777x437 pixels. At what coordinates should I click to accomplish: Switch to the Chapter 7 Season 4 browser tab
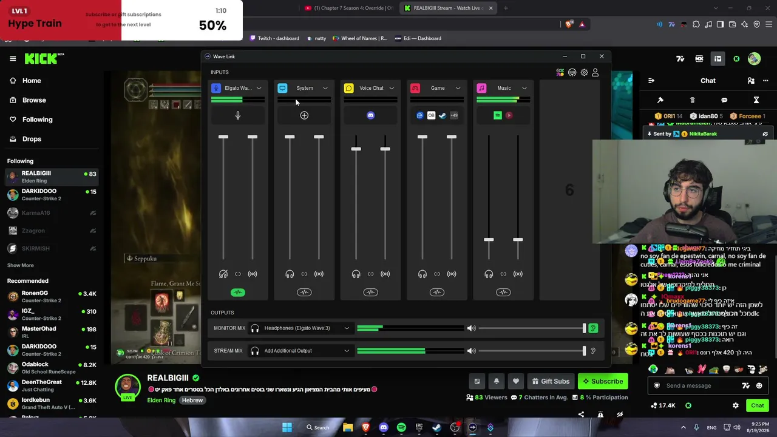click(x=350, y=8)
